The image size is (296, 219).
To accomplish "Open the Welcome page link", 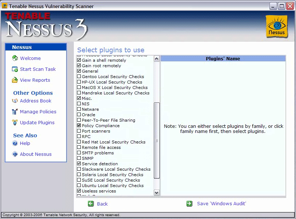I will coord(31,58).
